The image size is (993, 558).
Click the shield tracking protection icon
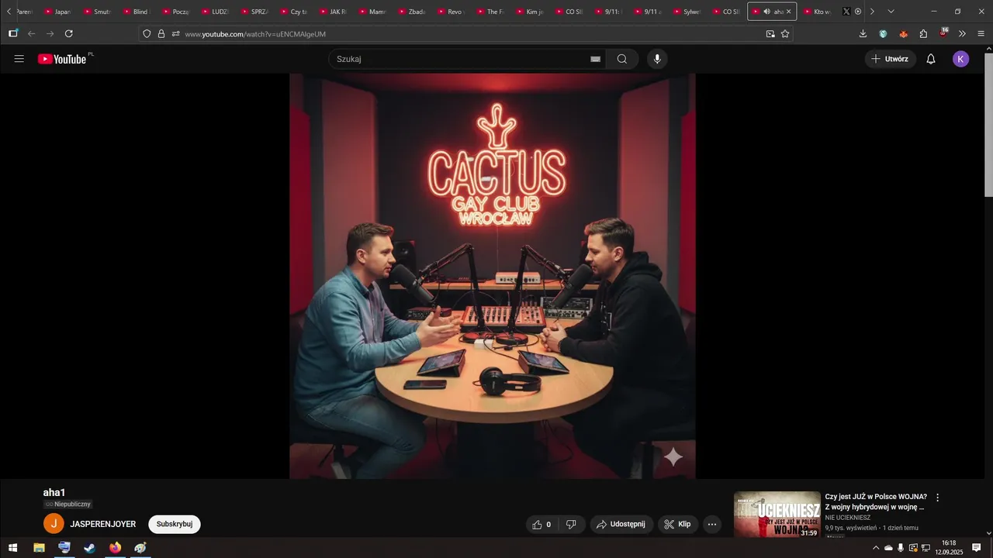(147, 34)
